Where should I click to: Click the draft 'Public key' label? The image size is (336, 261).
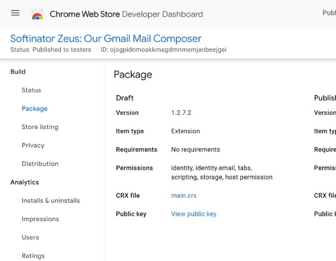131,214
